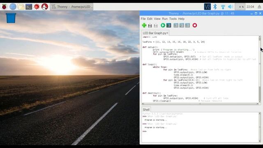The image size is (263, 148).
Task: Click the Bluetooth tray icon
Action: pos(215,7)
